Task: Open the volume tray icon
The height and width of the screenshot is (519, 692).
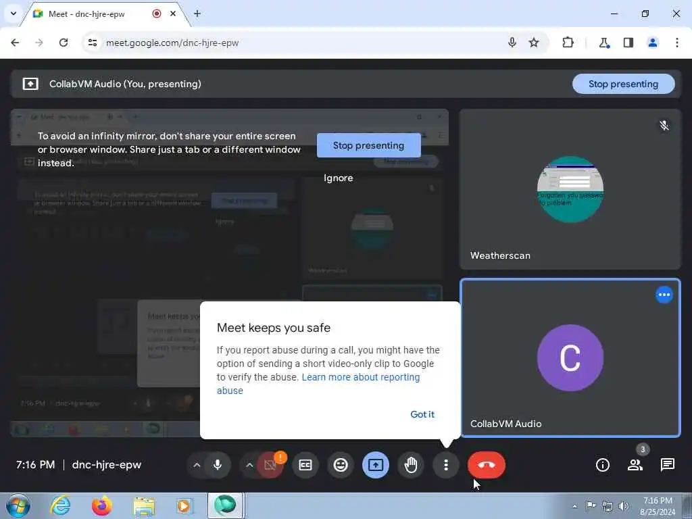Action: tap(624, 506)
